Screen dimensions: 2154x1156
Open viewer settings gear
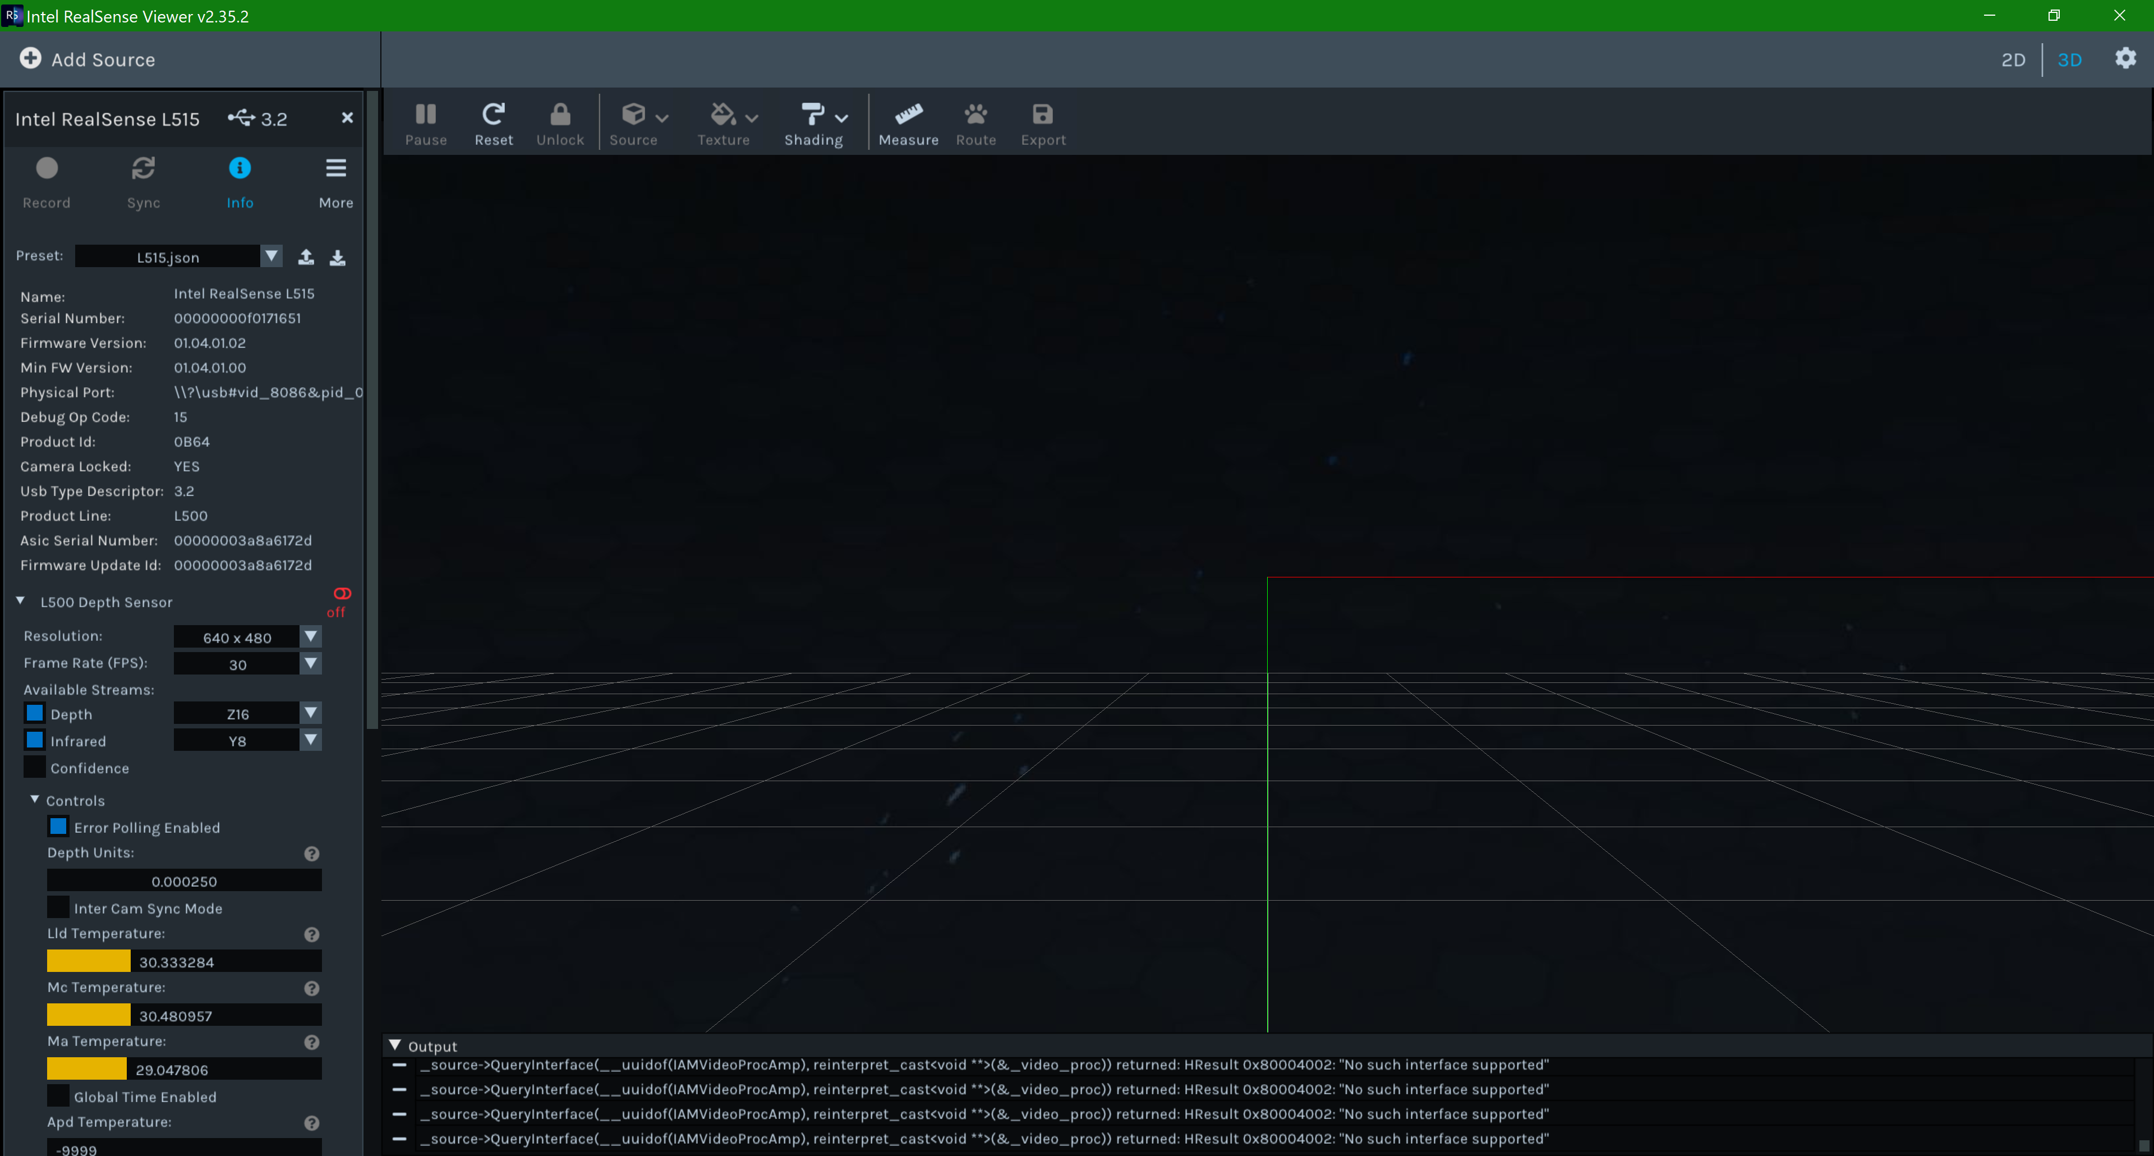point(2125,59)
